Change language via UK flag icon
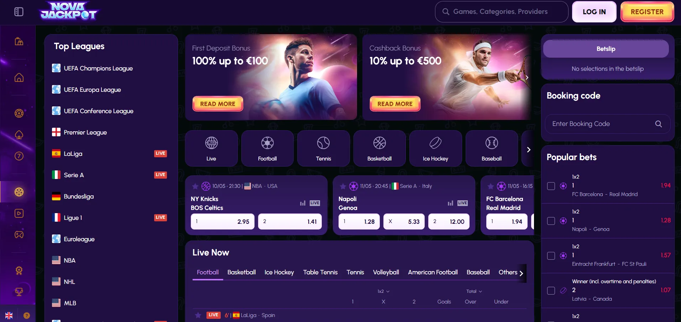This screenshot has width=681, height=322. click(x=9, y=315)
